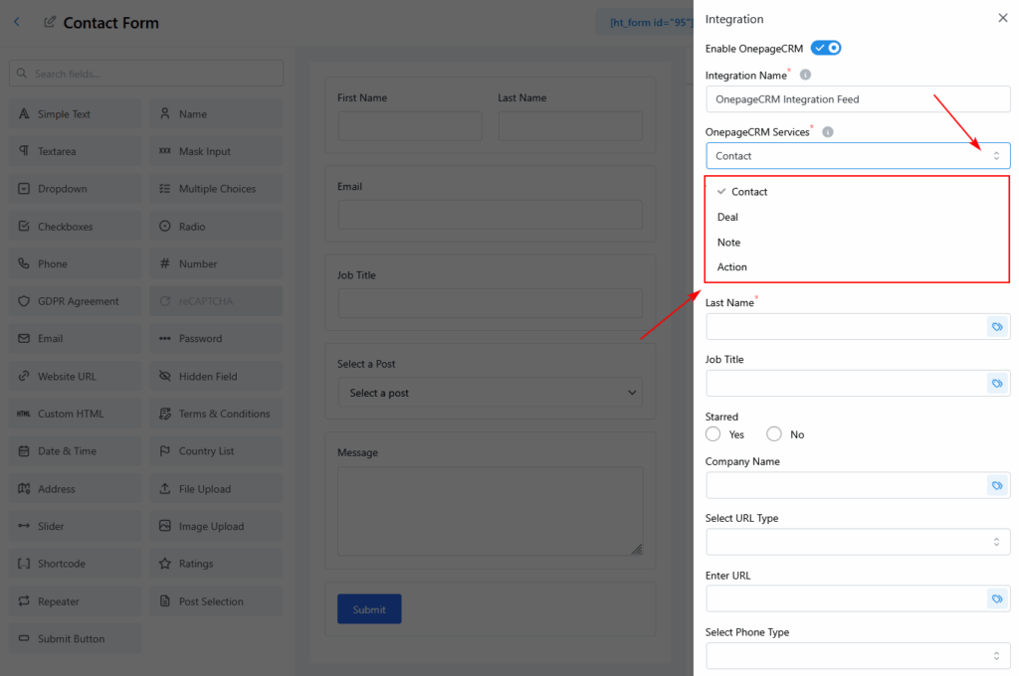1019x676 pixels.
Task: Add the File Upload field
Action: 216,489
